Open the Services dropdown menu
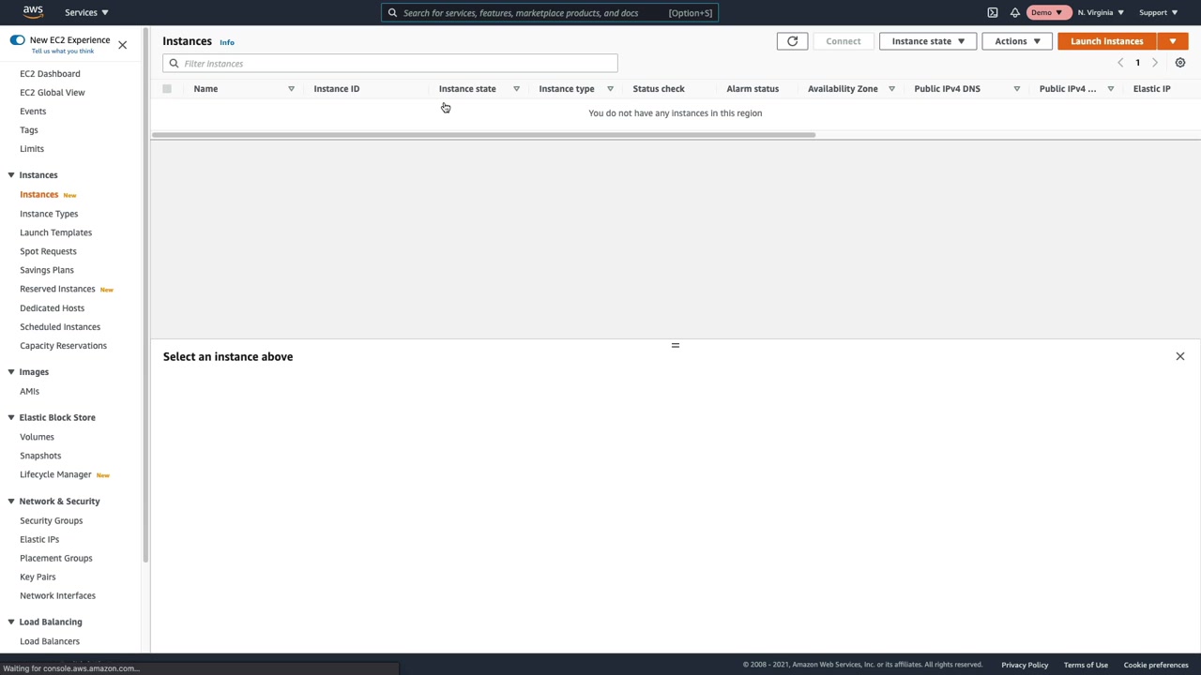Screen dimensions: 1201x675 86,13
